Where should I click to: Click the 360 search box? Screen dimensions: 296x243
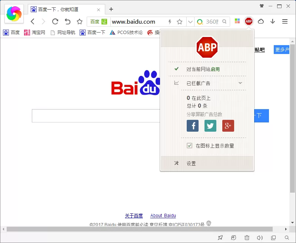pos(212,22)
